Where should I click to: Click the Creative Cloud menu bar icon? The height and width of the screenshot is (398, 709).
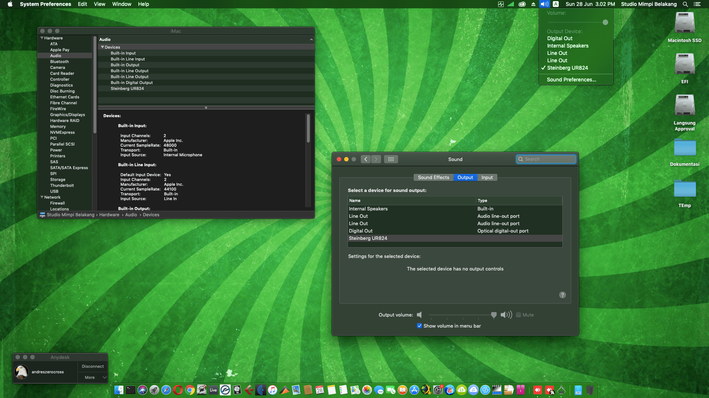[x=522, y=4]
